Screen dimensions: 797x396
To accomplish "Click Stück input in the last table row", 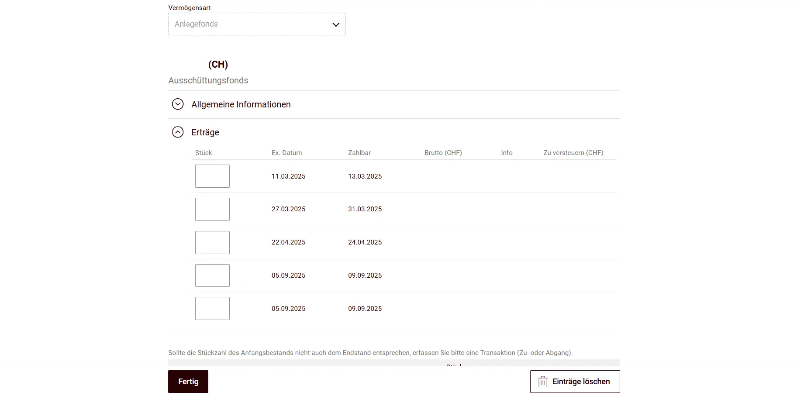I will (212, 308).
